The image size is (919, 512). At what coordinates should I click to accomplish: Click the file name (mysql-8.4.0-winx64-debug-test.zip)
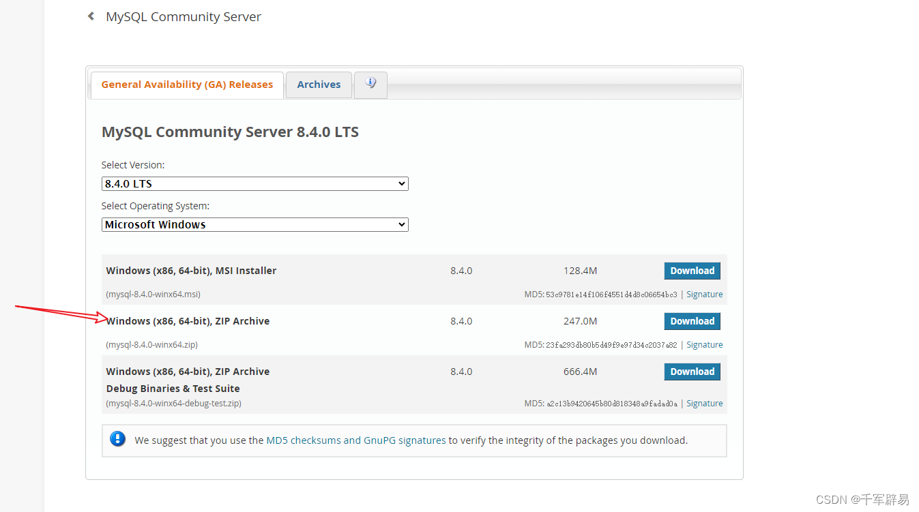pos(174,404)
